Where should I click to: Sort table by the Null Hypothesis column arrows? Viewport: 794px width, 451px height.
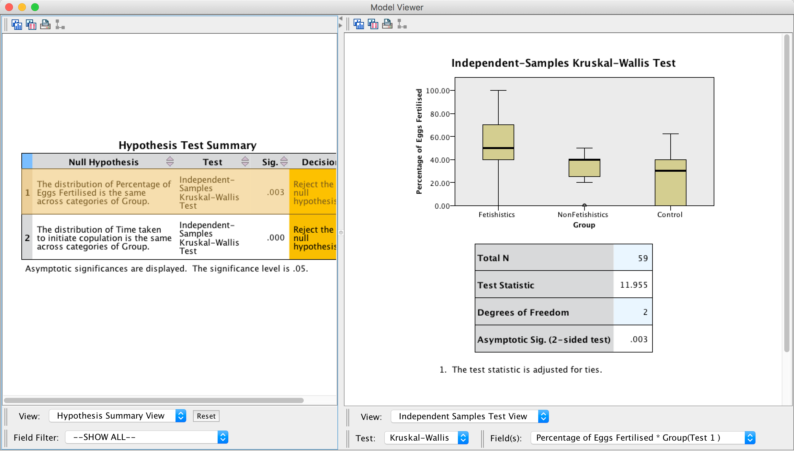click(x=170, y=162)
